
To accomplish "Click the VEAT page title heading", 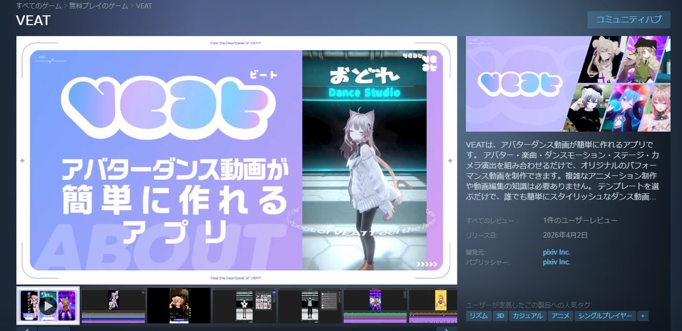I will click(x=34, y=21).
